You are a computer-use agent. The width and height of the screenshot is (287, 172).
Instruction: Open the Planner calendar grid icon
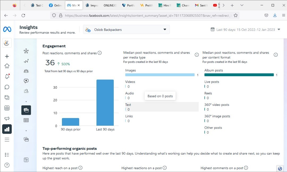[7, 108]
